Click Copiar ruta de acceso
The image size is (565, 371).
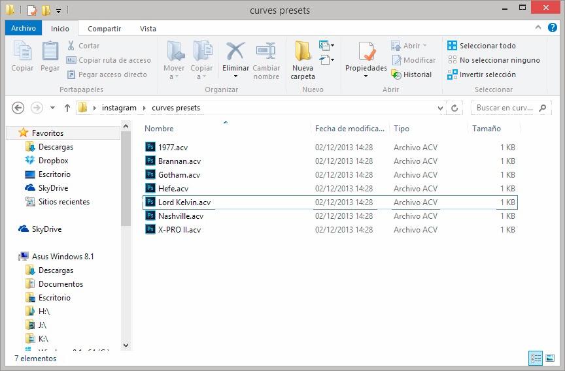click(x=109, y=60)
